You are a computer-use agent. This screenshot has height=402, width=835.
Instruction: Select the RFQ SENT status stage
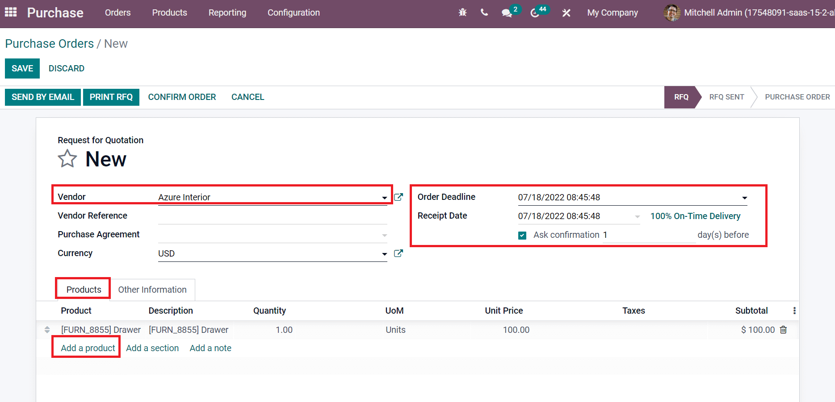[726, 97]
